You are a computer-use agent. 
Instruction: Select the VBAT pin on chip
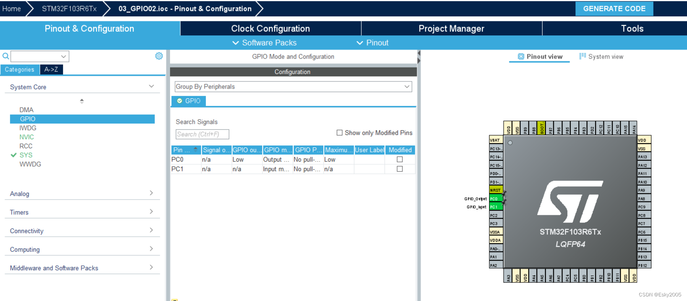point(496,140)
